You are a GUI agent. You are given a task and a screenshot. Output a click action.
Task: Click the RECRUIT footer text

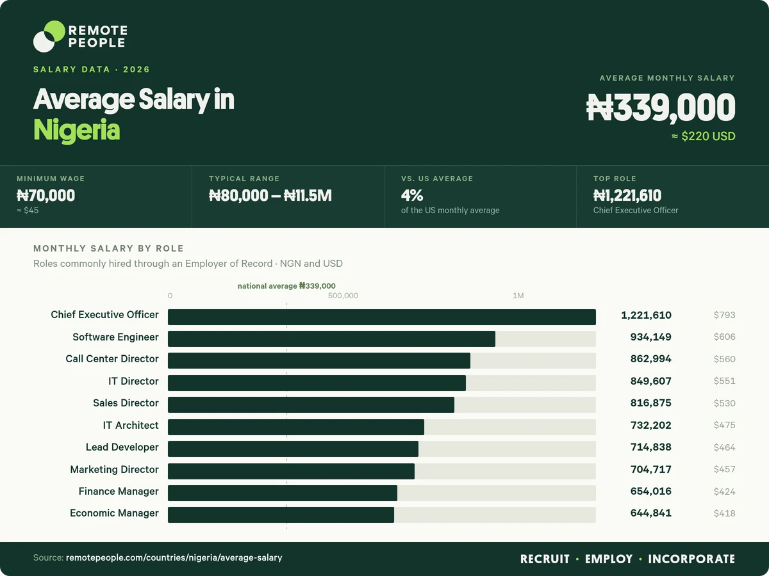[x=545, y=559]
